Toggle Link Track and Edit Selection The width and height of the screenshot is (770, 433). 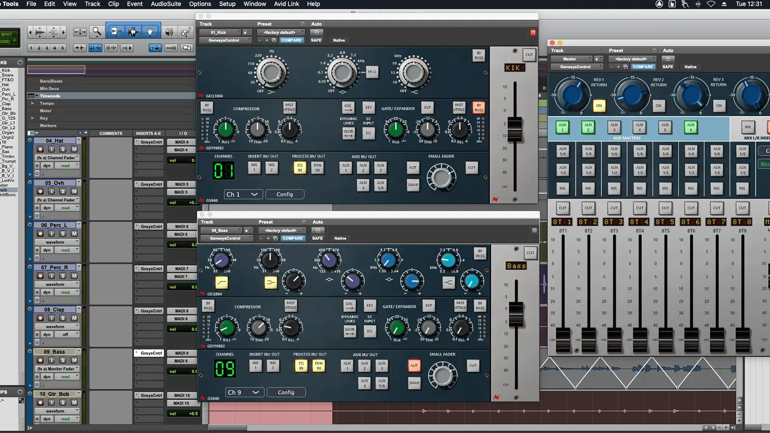pos(111,48)
